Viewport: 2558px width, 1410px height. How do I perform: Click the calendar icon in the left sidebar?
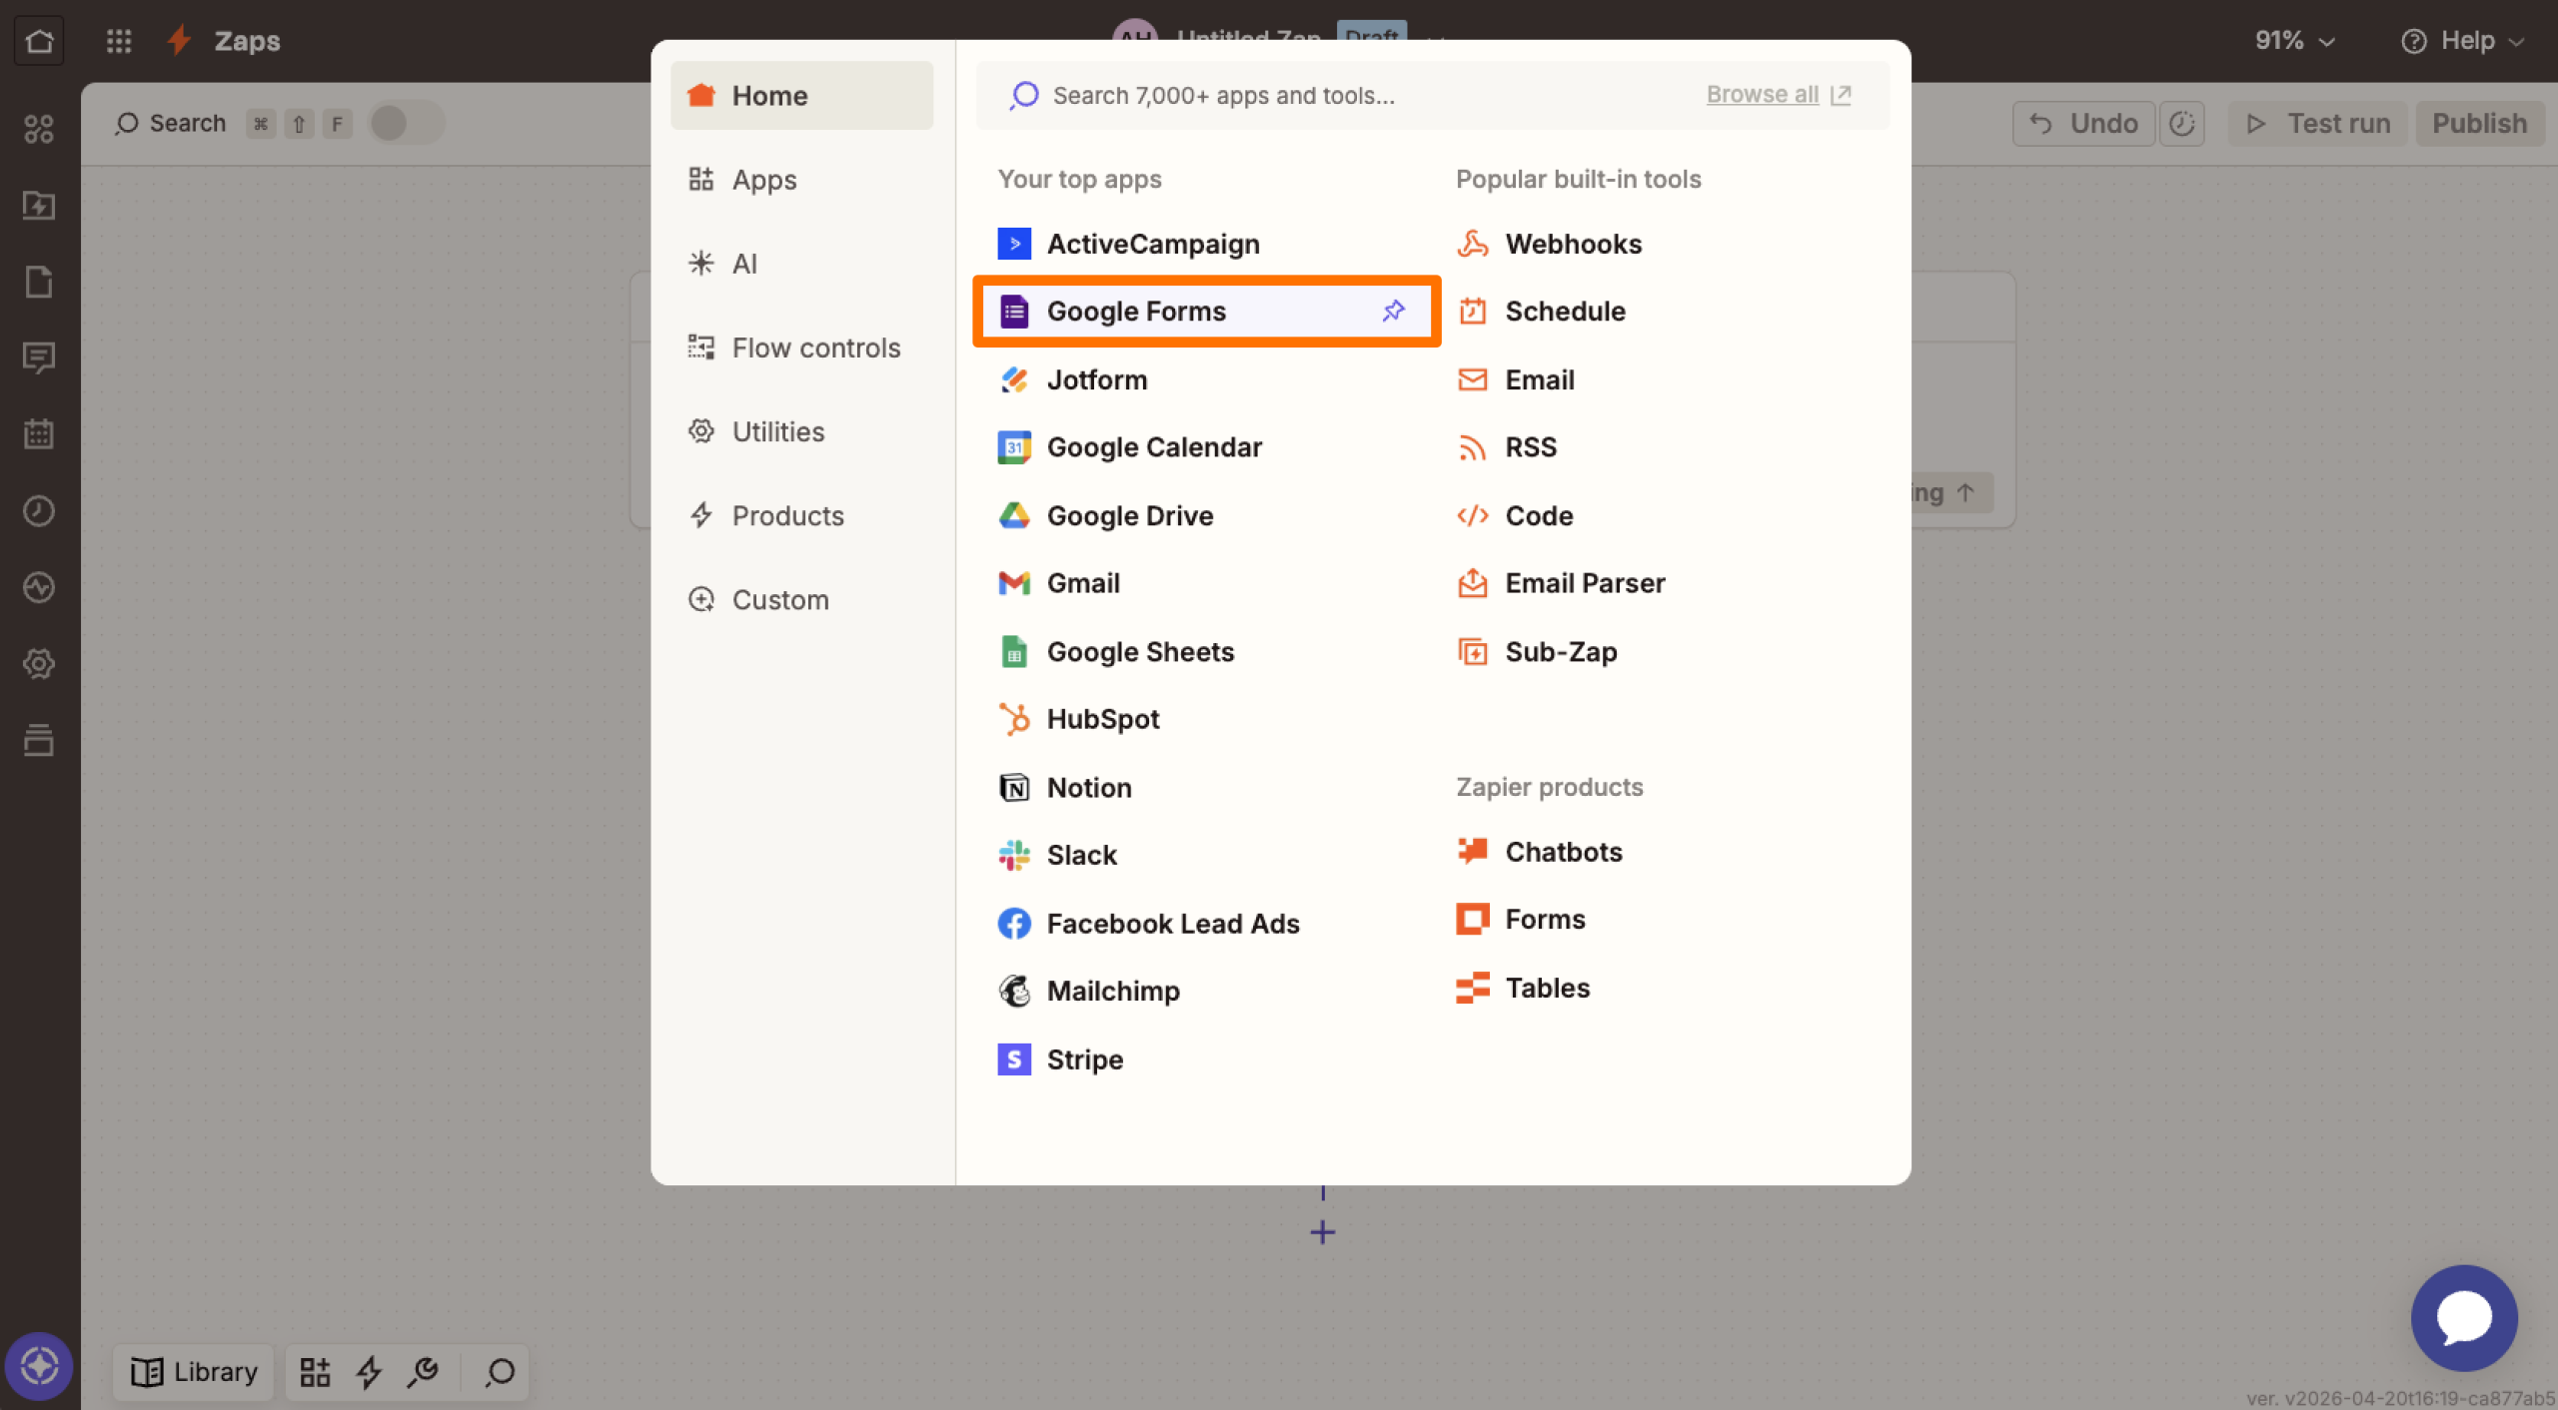tap(39, 433)
